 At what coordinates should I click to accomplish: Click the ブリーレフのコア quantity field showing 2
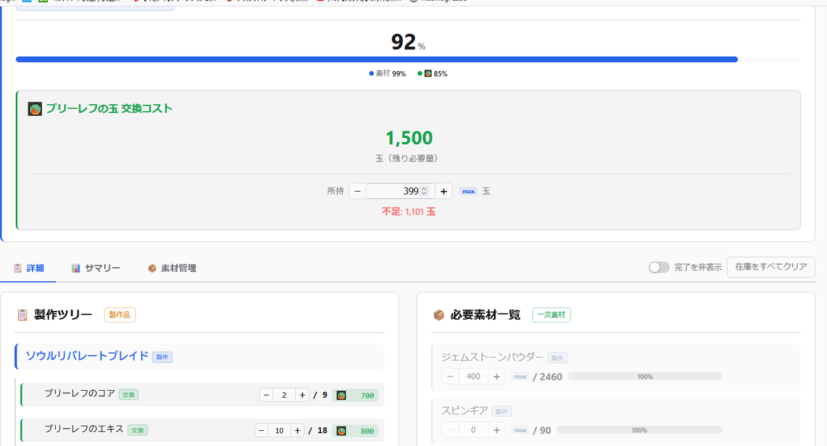point(284,395)
